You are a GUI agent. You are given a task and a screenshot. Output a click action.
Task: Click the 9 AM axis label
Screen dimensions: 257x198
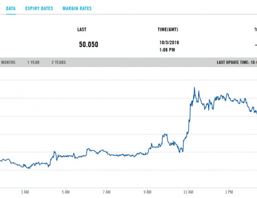pos(147,192)
